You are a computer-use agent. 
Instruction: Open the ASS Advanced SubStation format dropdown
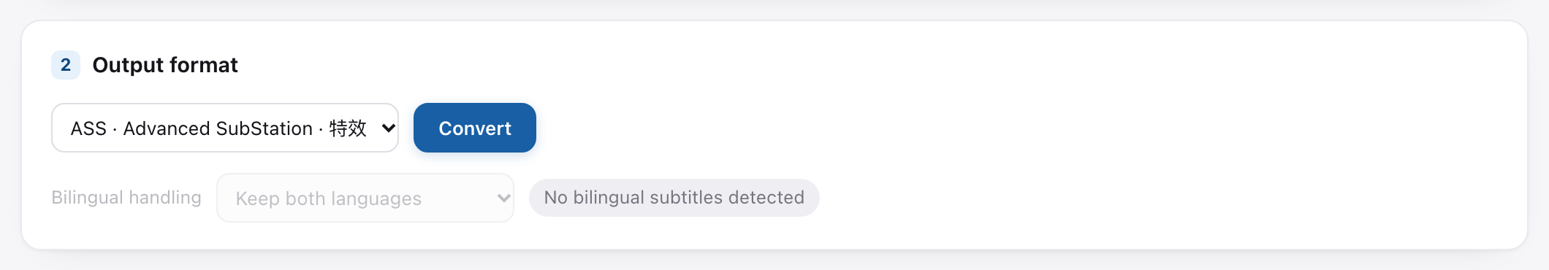(225, 128)
